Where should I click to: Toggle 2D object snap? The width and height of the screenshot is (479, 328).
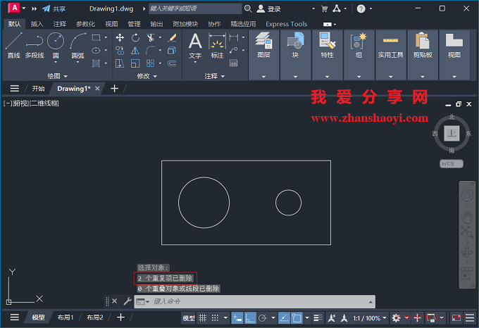pos(297,318)
